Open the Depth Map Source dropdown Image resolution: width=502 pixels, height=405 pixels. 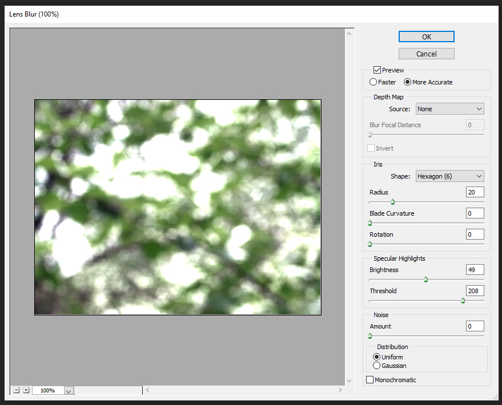point(449,109)
